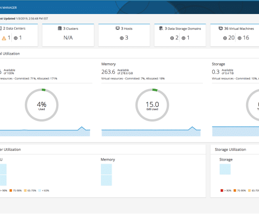Viewport: 259px width, 215px height.
Task: Click the 4% Used CPU donut chart
Action: coord(42,105)
